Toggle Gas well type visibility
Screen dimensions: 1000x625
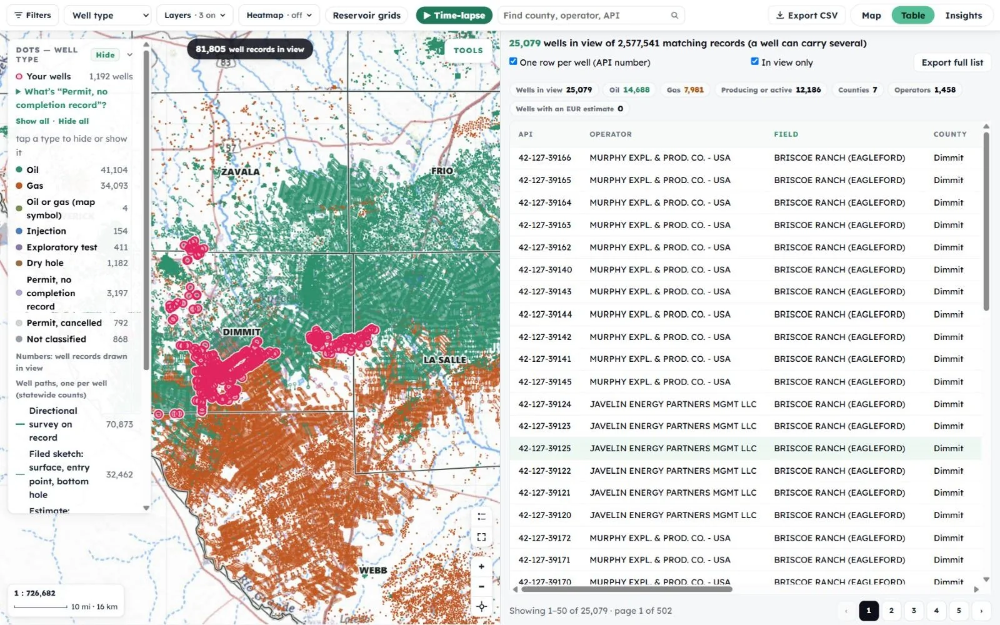click(71, 186)
